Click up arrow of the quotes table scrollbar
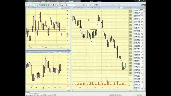 pyautogui.click(x=144, y=10)
